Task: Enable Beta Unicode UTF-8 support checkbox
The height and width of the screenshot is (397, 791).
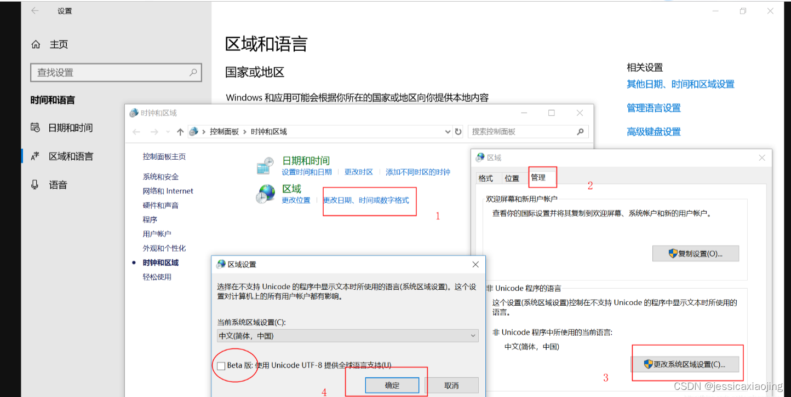Action: [x=221, y=365]
